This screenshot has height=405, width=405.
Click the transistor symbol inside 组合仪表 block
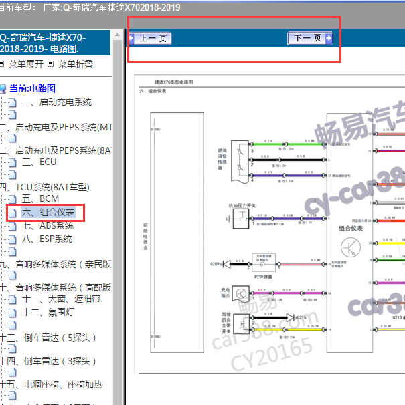(351, 247)
